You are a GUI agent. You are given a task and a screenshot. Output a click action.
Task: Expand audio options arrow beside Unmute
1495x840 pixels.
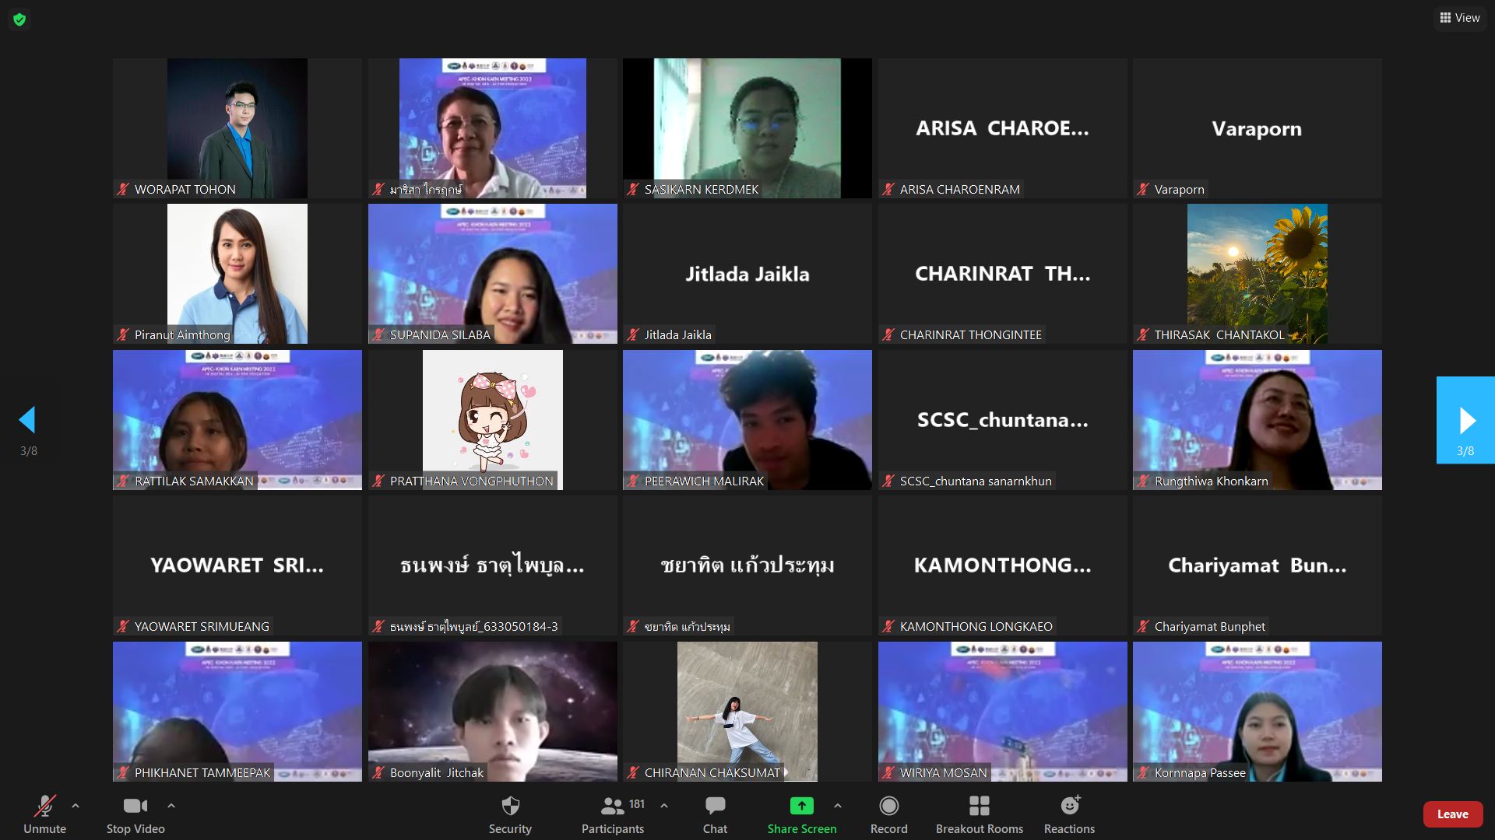[76, 806]
